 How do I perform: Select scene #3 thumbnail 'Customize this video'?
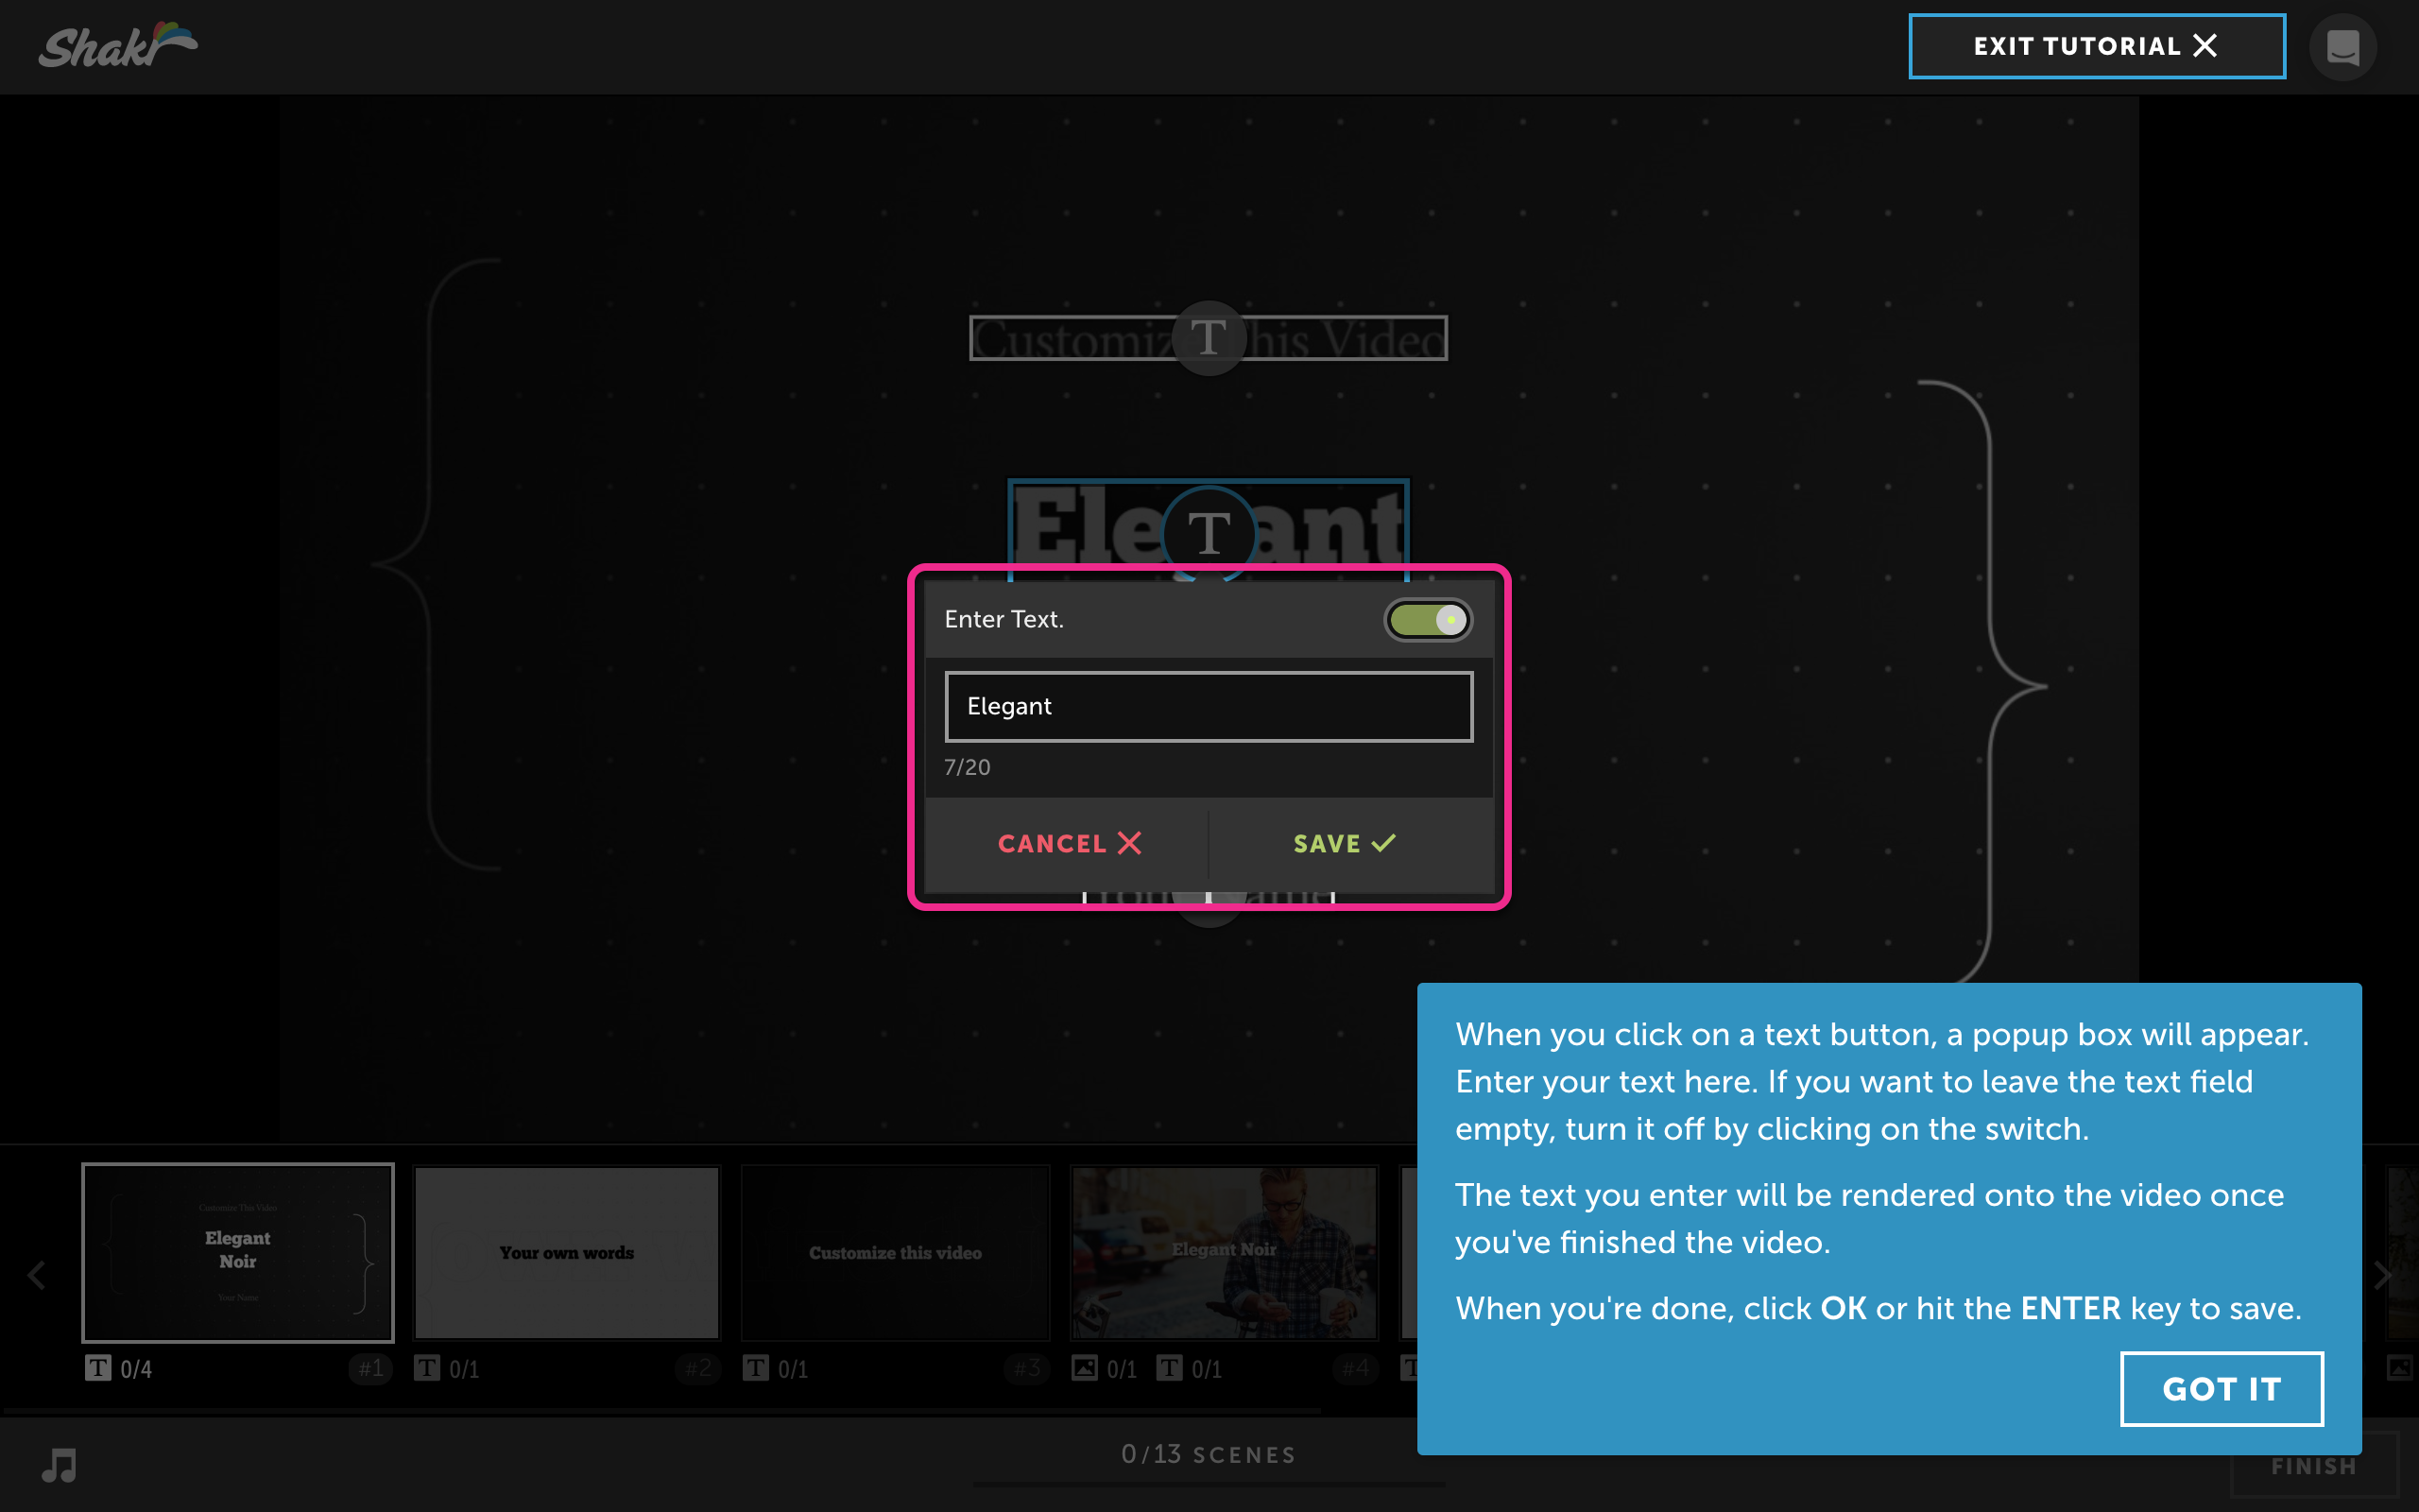pos(896,1252)
